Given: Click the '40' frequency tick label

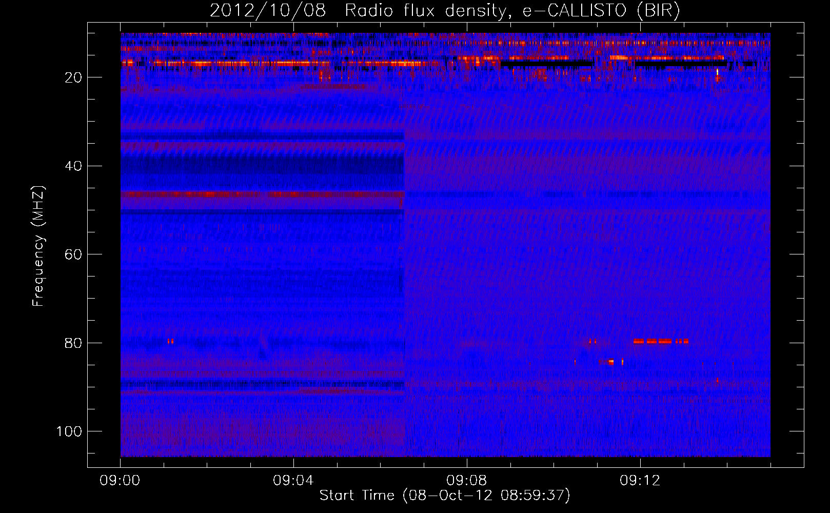Looking at the screenshot, I should (x=73, y=166).
